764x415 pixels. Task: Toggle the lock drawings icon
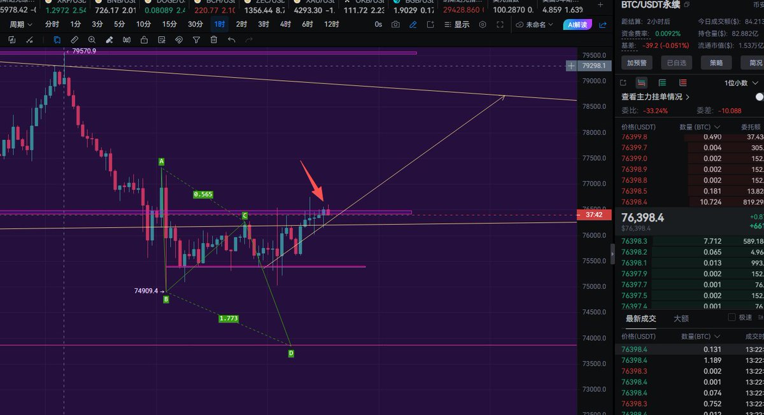pos(144,39)
